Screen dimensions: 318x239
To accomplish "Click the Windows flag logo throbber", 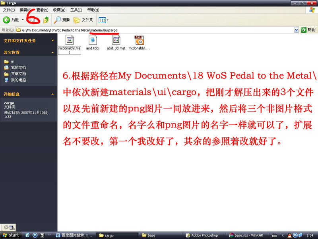I will pos(312,10).
